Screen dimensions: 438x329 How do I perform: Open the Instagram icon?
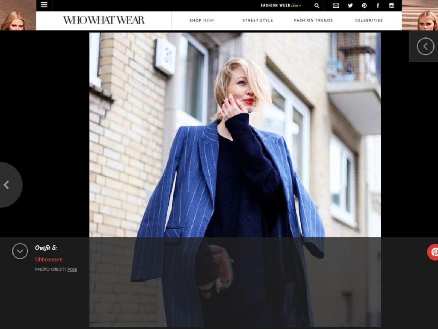(391, 6)
